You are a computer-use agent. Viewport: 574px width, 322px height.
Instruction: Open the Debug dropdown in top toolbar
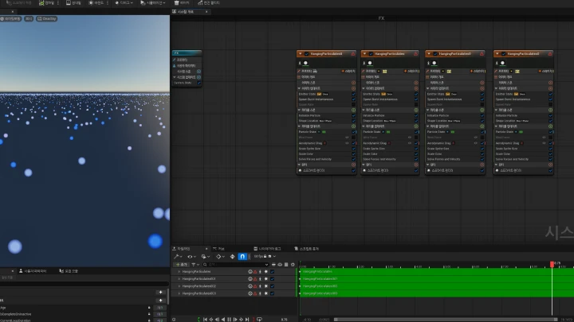[124, 3]
